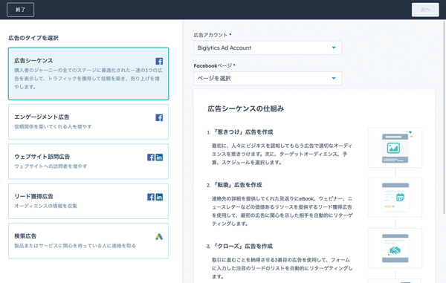This screenshot has height=283, width=446.
Task: Click the 広告シーケンスの仕組み heading
Action: point(246,108)
